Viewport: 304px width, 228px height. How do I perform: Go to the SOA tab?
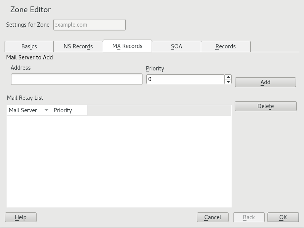[x=176, y=46]
